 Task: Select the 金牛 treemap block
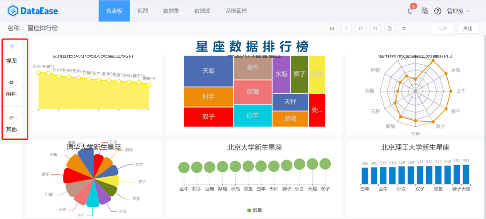coord(252,67)
